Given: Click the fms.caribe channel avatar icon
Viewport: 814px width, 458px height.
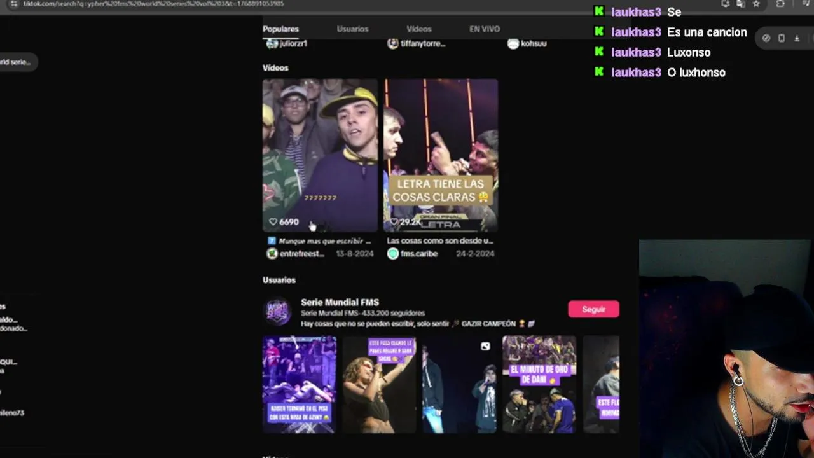Looking at the screenshot, I should click(x=393, y=254).
